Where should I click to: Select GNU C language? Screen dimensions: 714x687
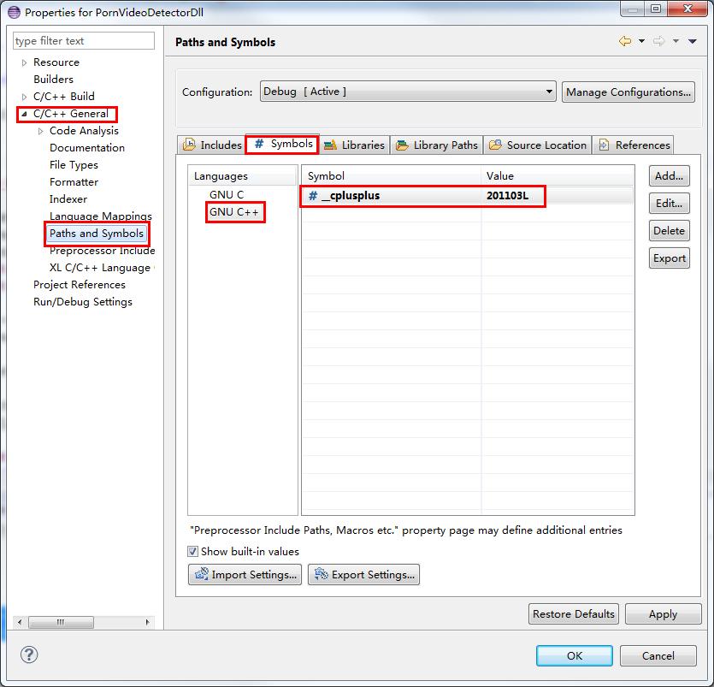[227, 194]
